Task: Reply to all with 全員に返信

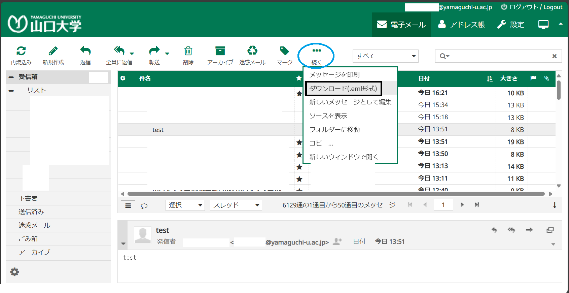Action: [x=119, y=55]
